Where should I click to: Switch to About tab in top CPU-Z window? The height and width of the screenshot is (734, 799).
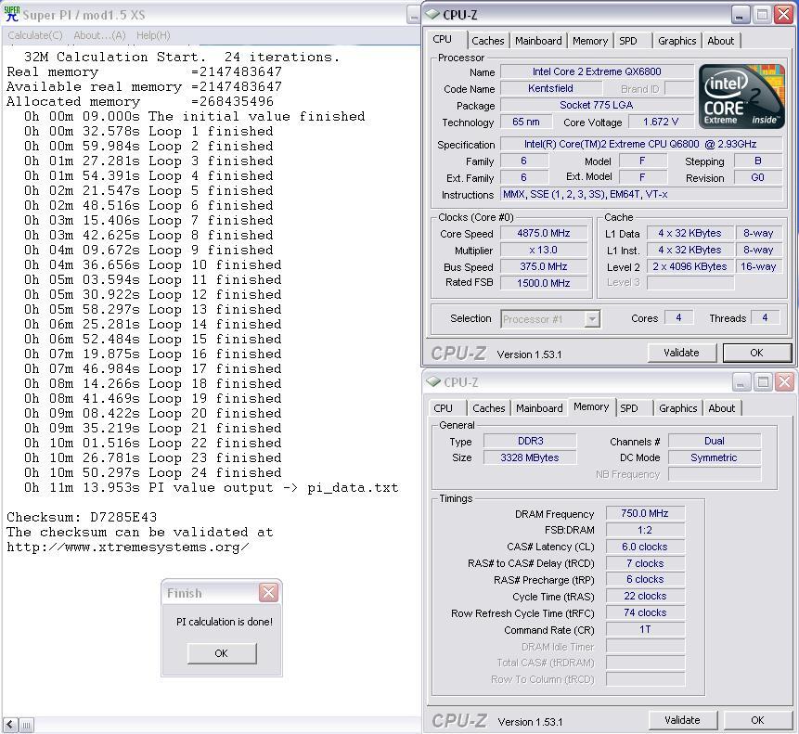pyautogui.click(x=720, y=41)
